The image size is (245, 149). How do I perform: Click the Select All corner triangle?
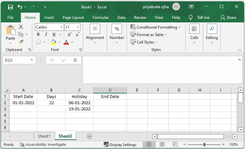tap(6, 90)
